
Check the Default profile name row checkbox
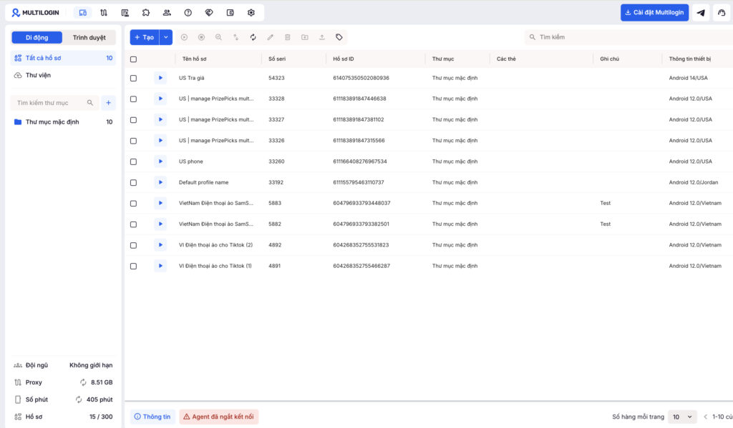click(x=133, y=182)
